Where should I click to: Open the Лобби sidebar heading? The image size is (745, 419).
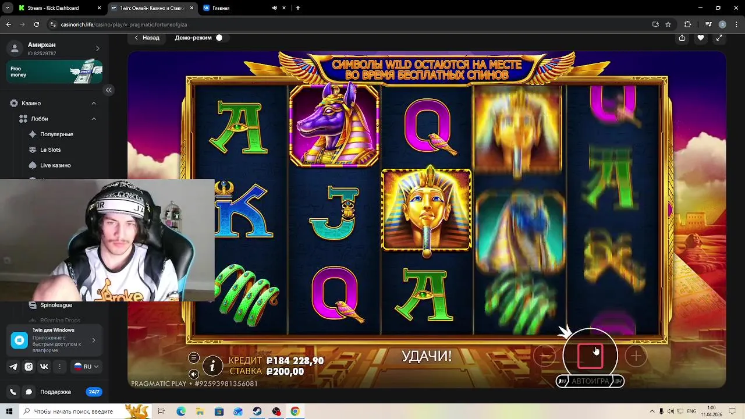[40, 119]
